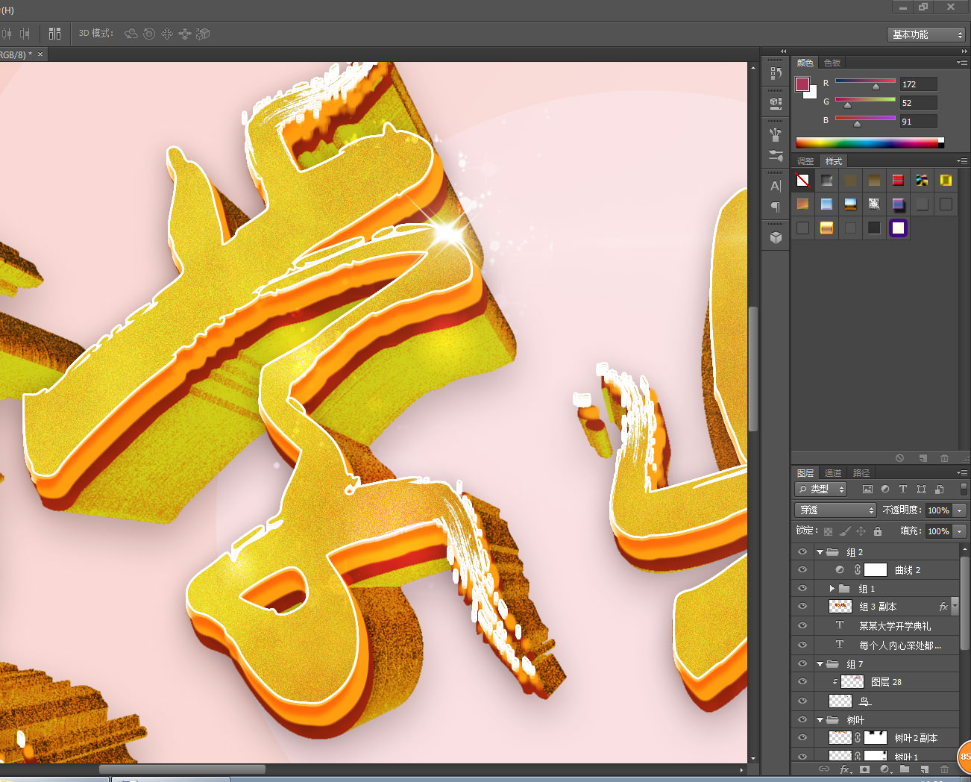The image size is (971, 782).
Task: Open the Paragraph panel icon
Action: [776, 207]
